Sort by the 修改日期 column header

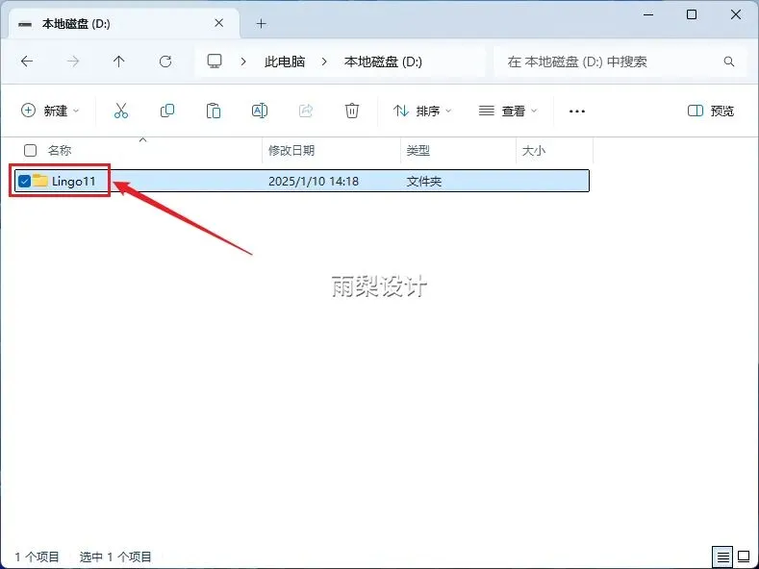[x=291, y=151]
